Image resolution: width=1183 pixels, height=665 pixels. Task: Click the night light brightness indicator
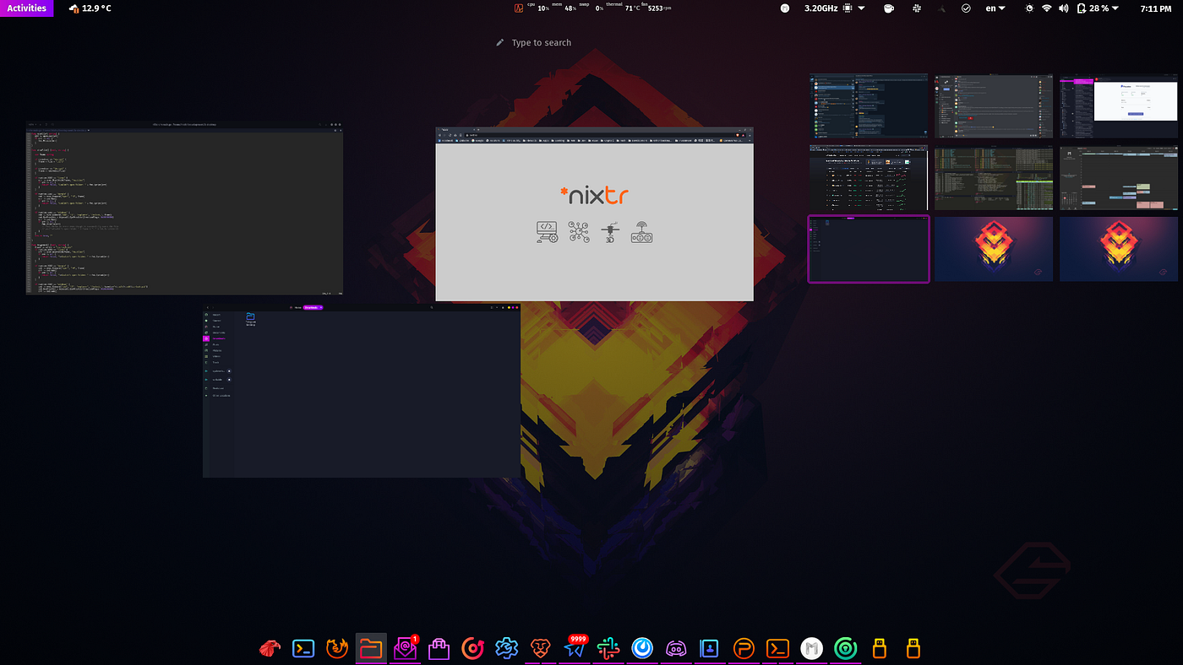pos(1028,8)
